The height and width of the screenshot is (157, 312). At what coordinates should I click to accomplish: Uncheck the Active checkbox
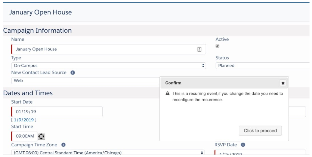click(217, 46)
